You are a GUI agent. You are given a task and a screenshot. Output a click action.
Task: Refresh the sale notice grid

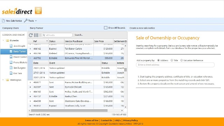pyautogui.click(x=31, y=35)
